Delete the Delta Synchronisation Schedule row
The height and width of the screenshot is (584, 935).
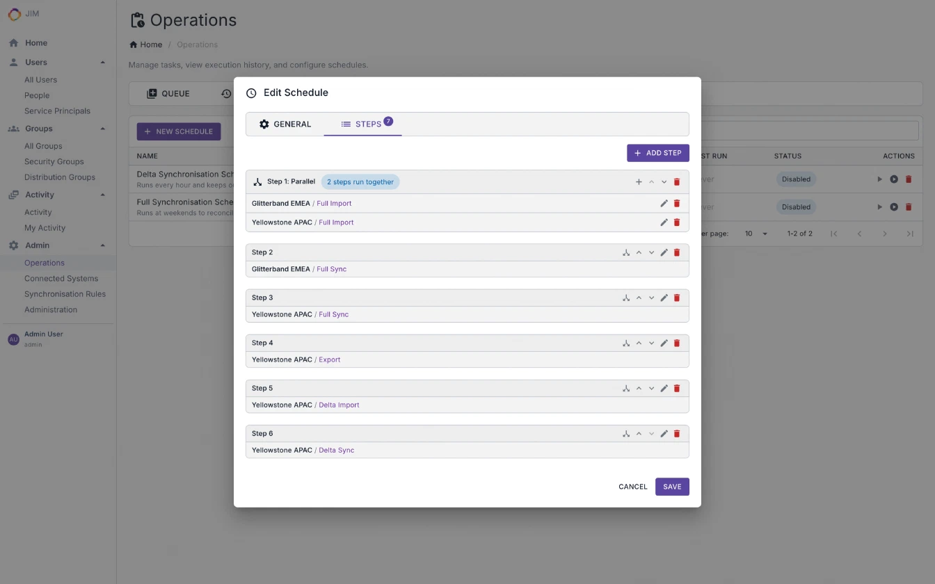[x=909, y=179]
